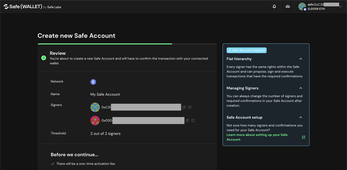Collapse the Managing Signers section
The width and height of the screenshot is (347, 170).
pos(301,88)
